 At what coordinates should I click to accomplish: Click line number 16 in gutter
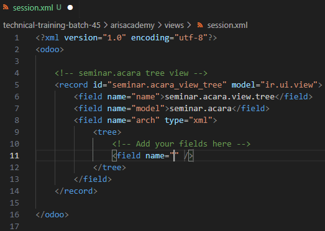coord(14,215)
